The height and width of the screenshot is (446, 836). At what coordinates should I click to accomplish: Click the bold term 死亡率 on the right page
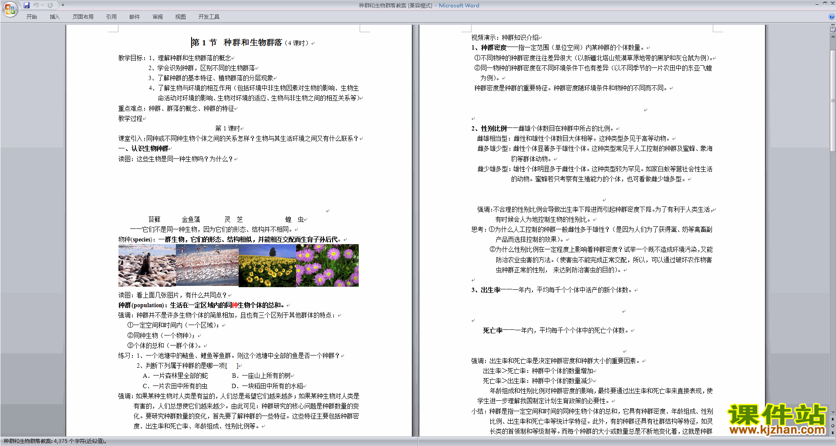[x=492, y=331]
